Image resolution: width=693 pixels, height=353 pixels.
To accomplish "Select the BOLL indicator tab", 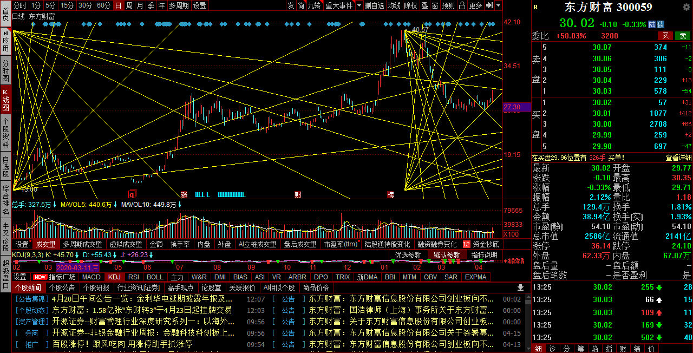I will 155,277.
